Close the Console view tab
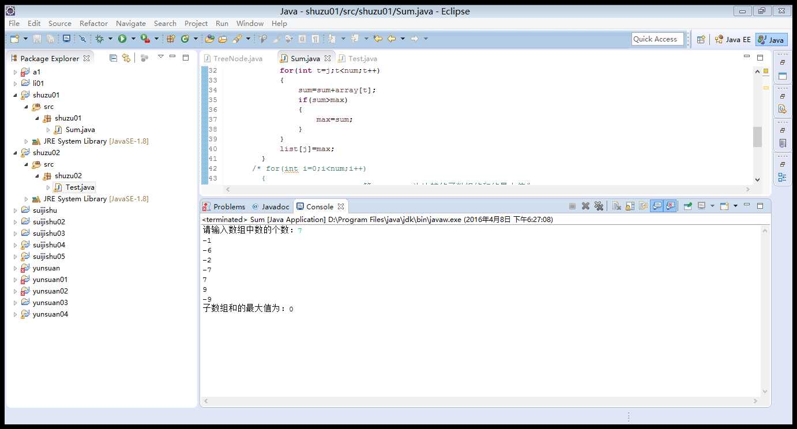This screenshot has width=797, height=429. [x=341, y=206]
